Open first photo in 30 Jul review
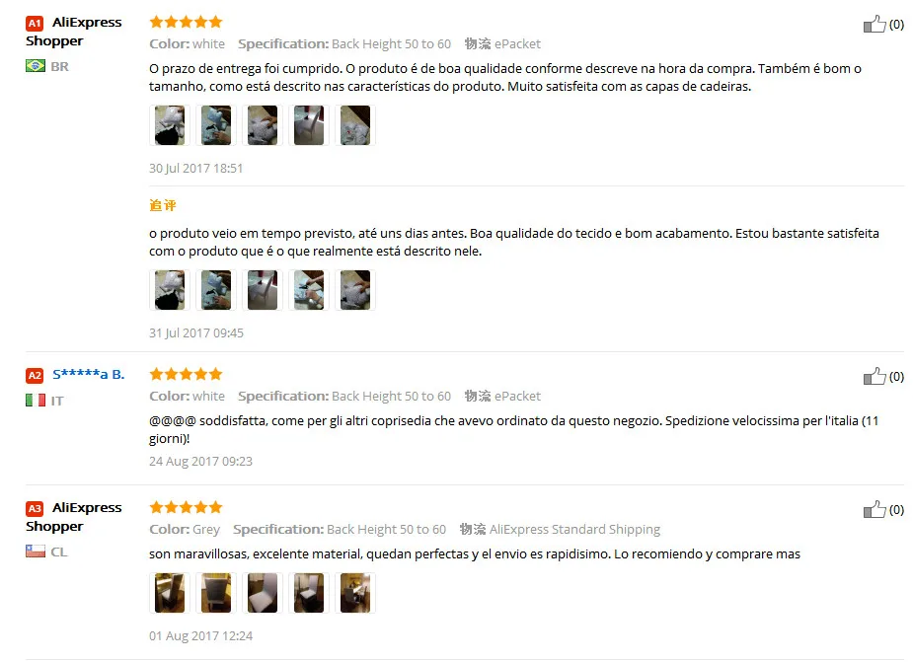This screenshot has height=662, width=913. tap(170, 125)
